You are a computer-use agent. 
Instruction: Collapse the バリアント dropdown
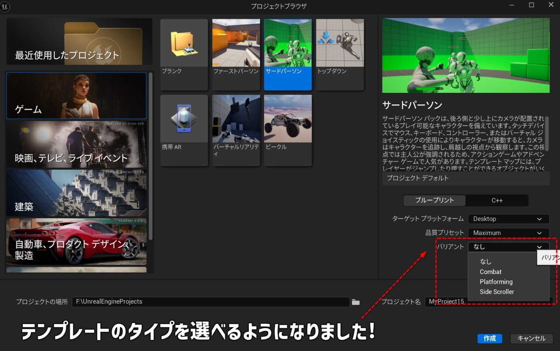click(508, 247)
